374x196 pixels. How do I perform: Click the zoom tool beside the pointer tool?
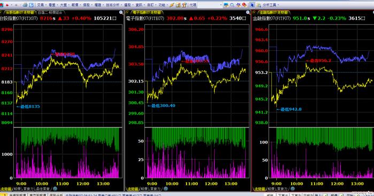[x=259, y=5]
